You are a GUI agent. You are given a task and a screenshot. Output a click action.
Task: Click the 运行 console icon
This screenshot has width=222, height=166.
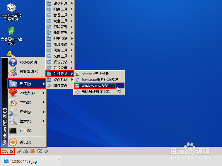13,131
